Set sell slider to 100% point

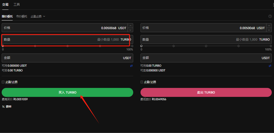click(x=271, y=46)
